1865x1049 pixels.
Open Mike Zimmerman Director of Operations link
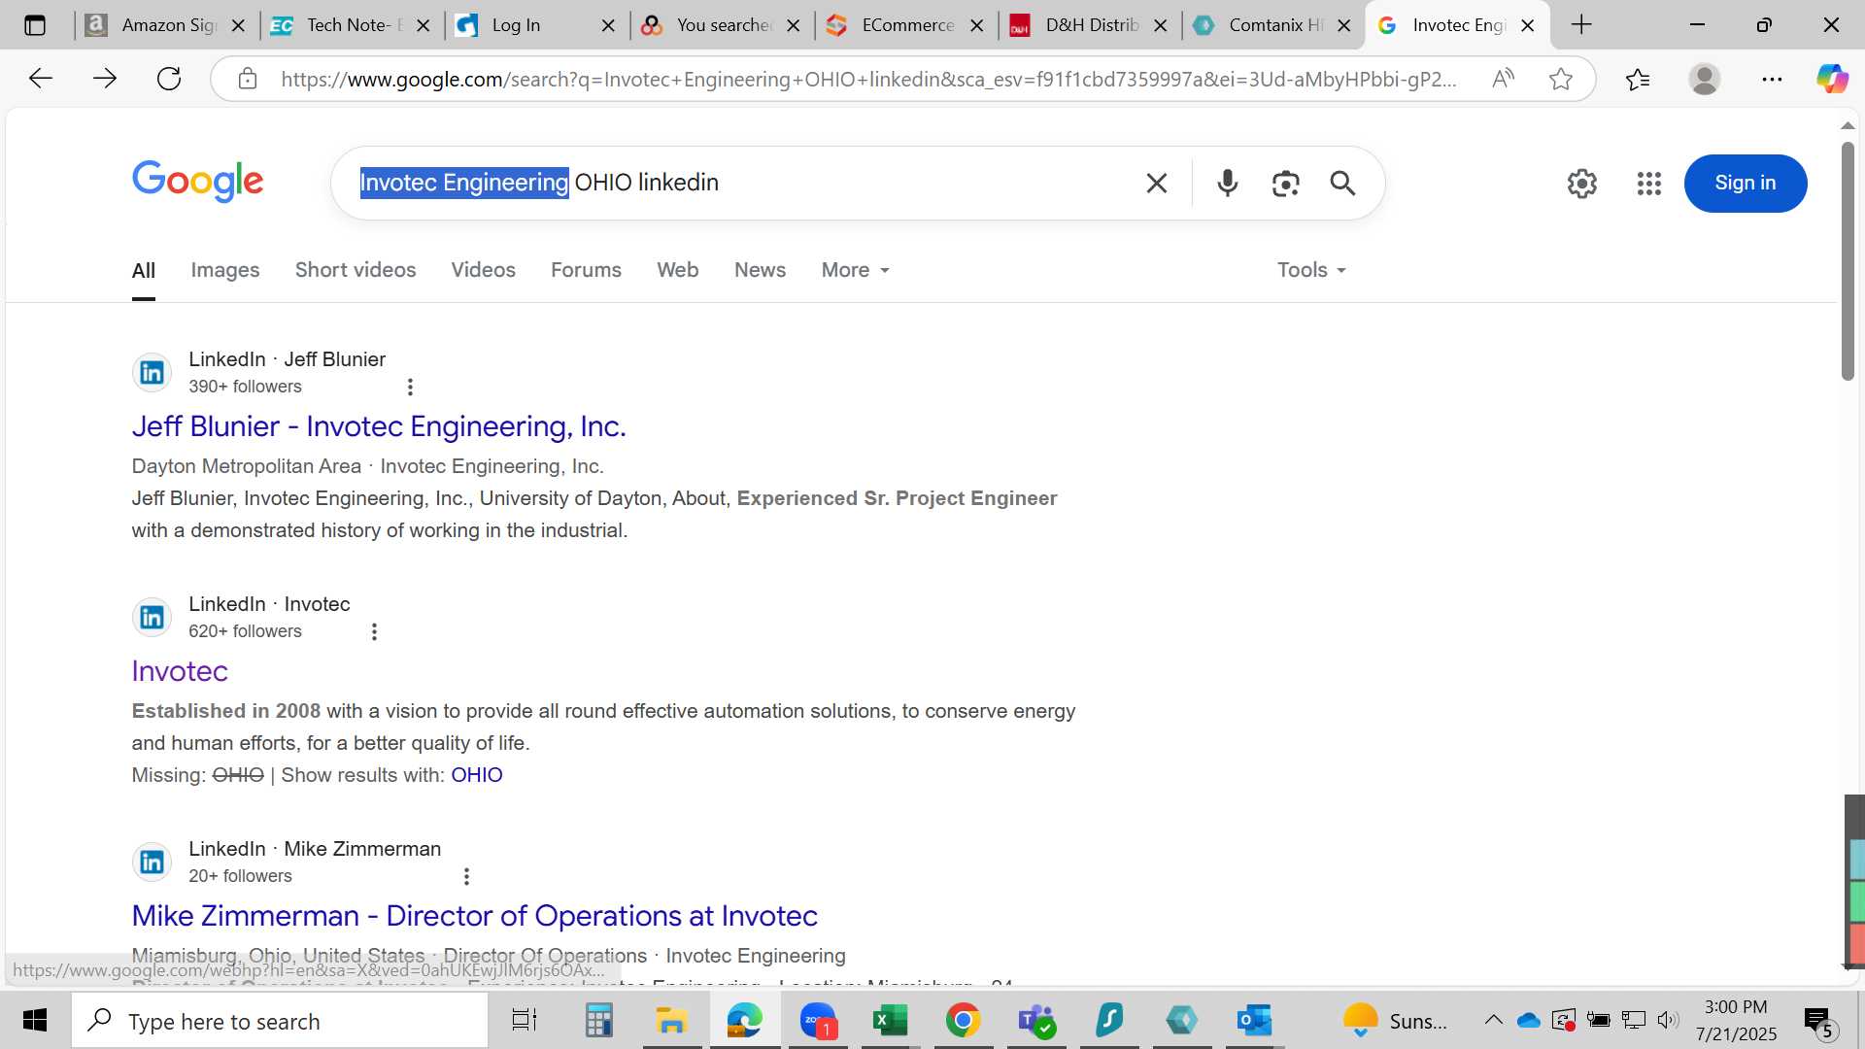474,916
